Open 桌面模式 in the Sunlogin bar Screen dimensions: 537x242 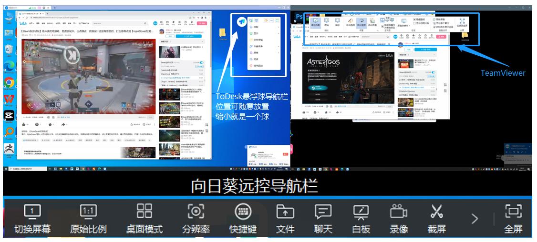point(144,219)
